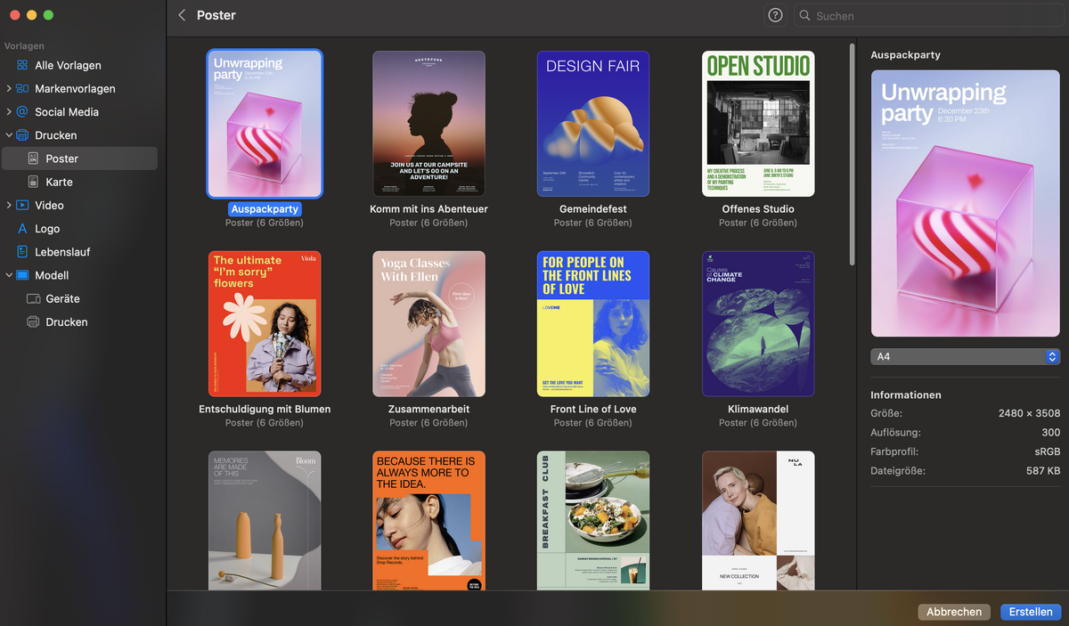Collapse the Drucken category under Vorlagen
This screenshot has width=1069, height=626.
click(x=8, y=135)
